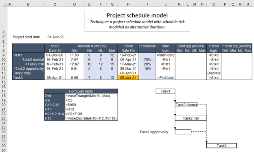
Task: Select the 12.97 duration cell
Action: tap(74, 64)
